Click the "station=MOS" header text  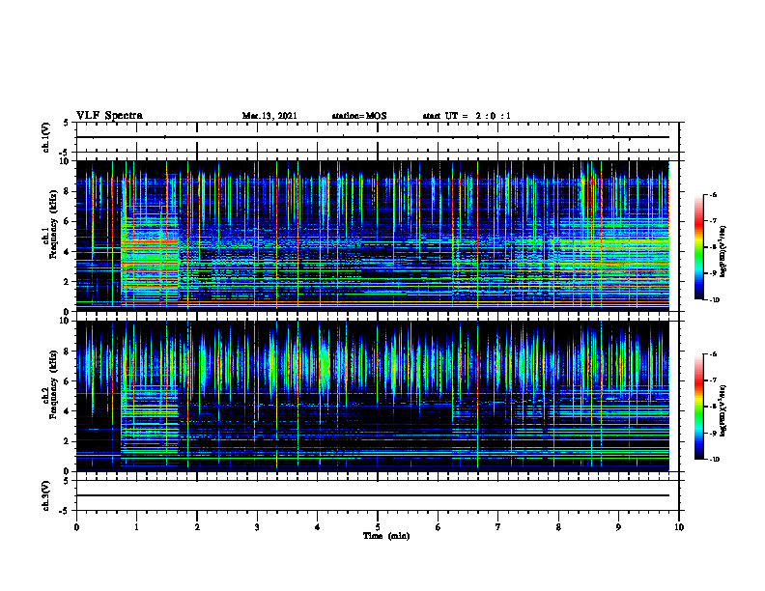pyautogui.click(x=359, y=116)
